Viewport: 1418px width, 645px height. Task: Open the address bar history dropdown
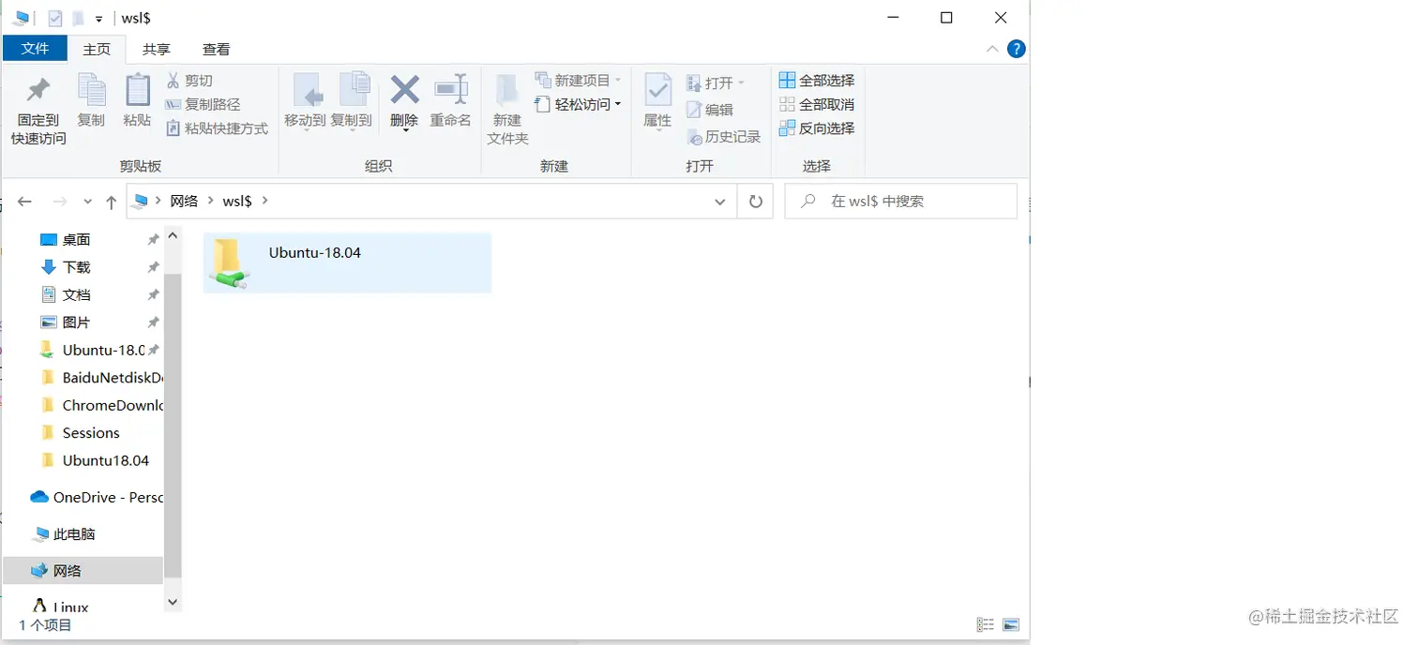[720, 201]
